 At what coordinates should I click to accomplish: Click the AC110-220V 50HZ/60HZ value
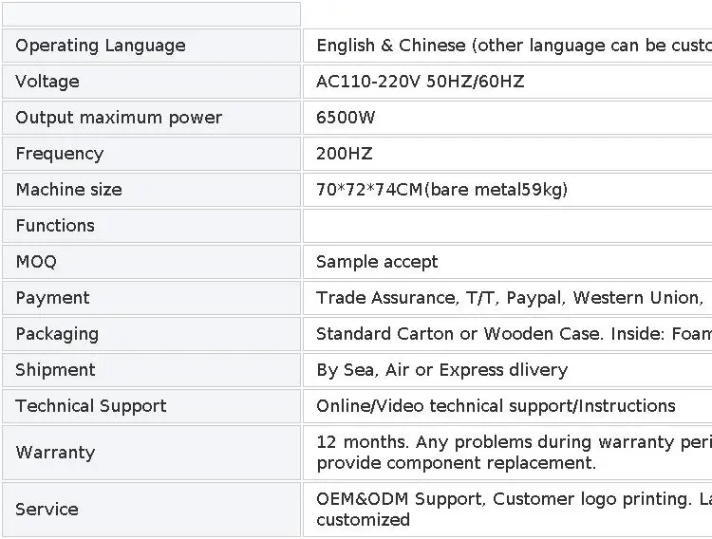click(x=420, y=82)
